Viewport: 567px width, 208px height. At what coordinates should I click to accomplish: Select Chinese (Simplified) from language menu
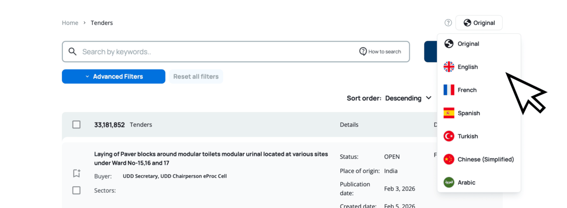(x=485, y=159)
